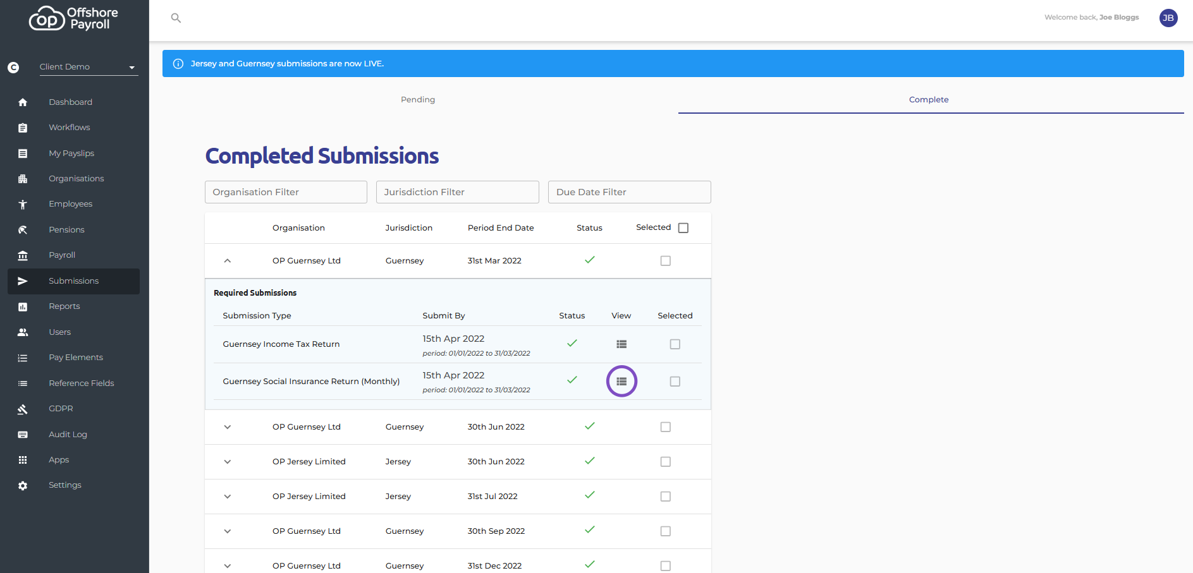
Task: Select the 30th Jun 2022 Guernsey row checkbox
Action: click(666, 427)
